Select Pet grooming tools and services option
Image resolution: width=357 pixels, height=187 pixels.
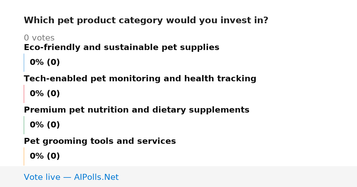click(100, 141)
